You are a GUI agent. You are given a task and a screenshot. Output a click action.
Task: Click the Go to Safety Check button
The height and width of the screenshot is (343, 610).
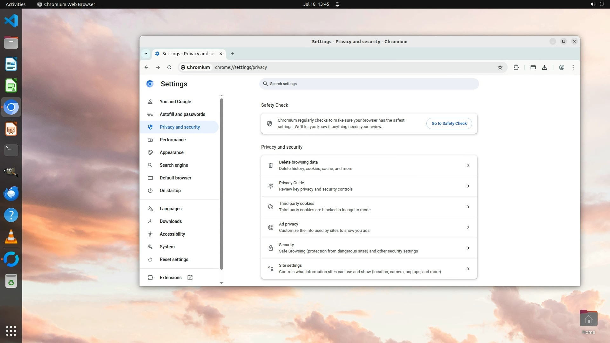tap(449, 124)
